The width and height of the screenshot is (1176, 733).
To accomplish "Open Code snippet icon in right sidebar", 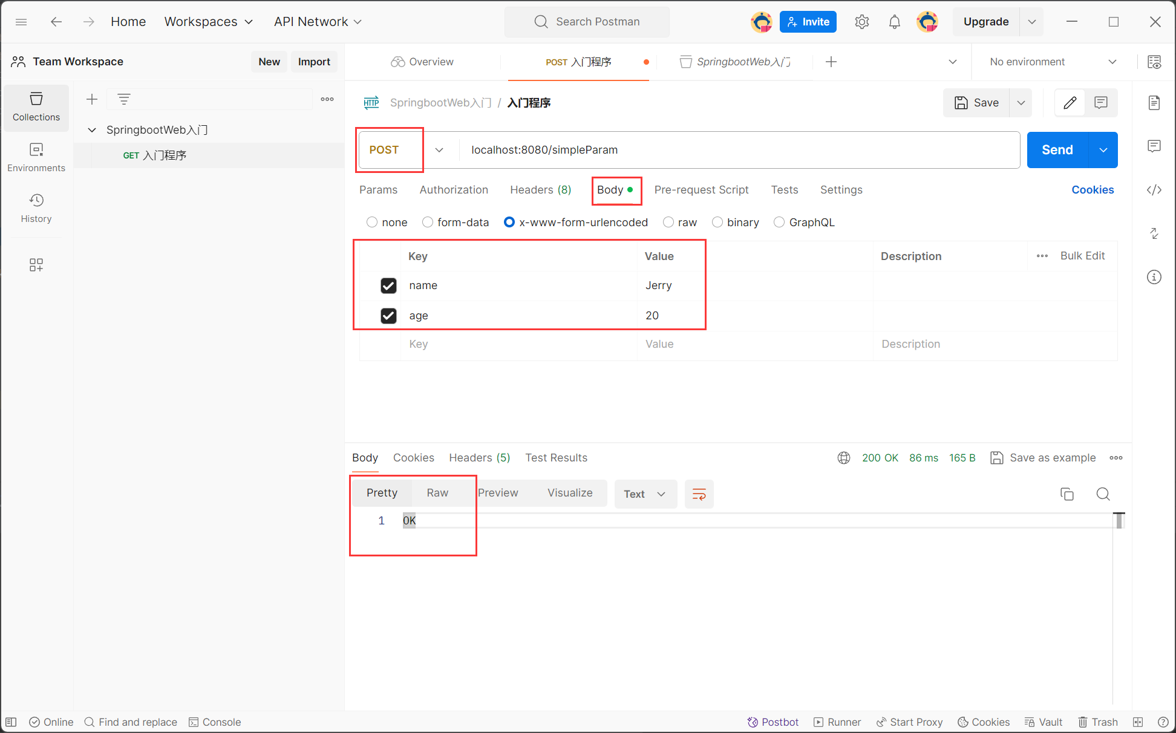I will tap(1154, 190).
